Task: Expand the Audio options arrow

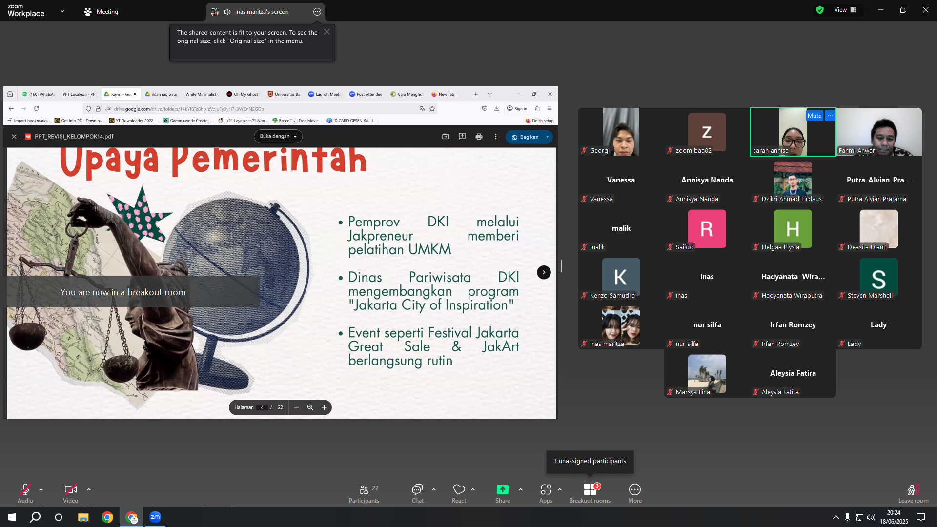Action: pos(41,489)
